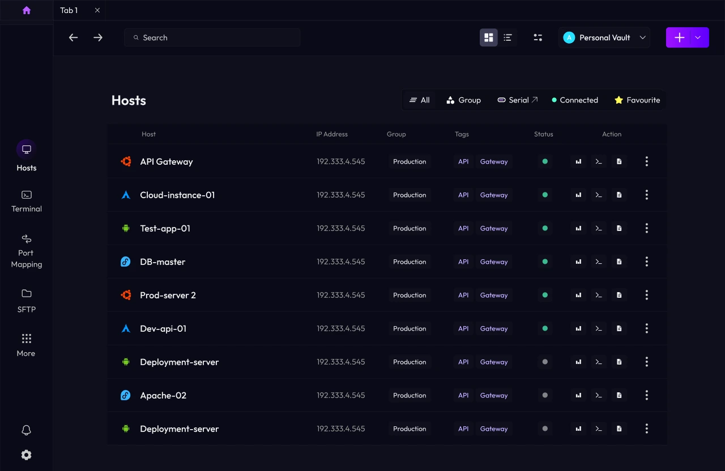Open more options for Prod-server 2
The image size is (725, 471).
pyautogui.click(x=647, y=295)
